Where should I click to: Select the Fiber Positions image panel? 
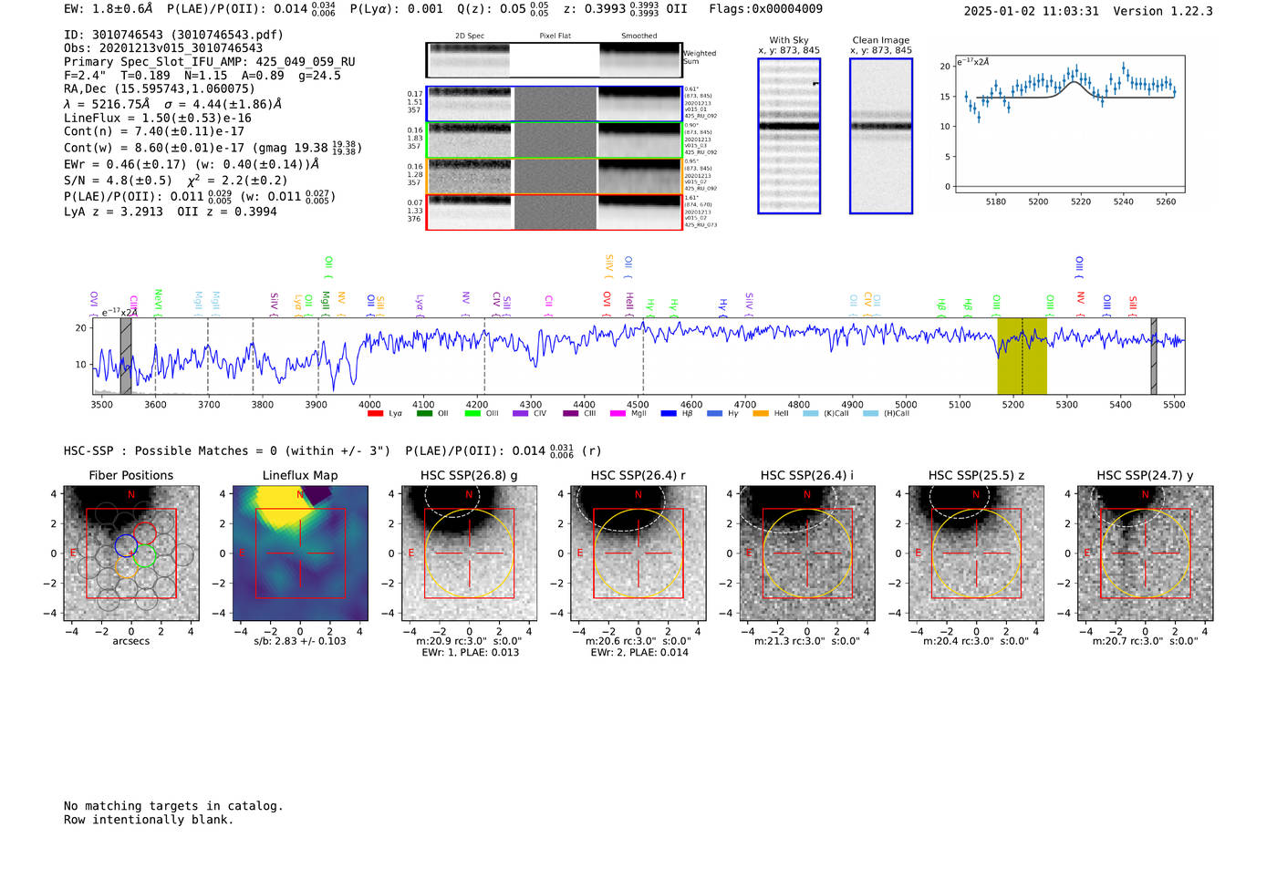coord(131,553)
